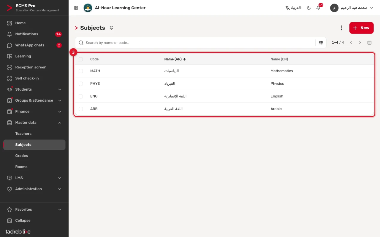Open Reception screen
The image size is (380, 237).
[x=34, y=67]
